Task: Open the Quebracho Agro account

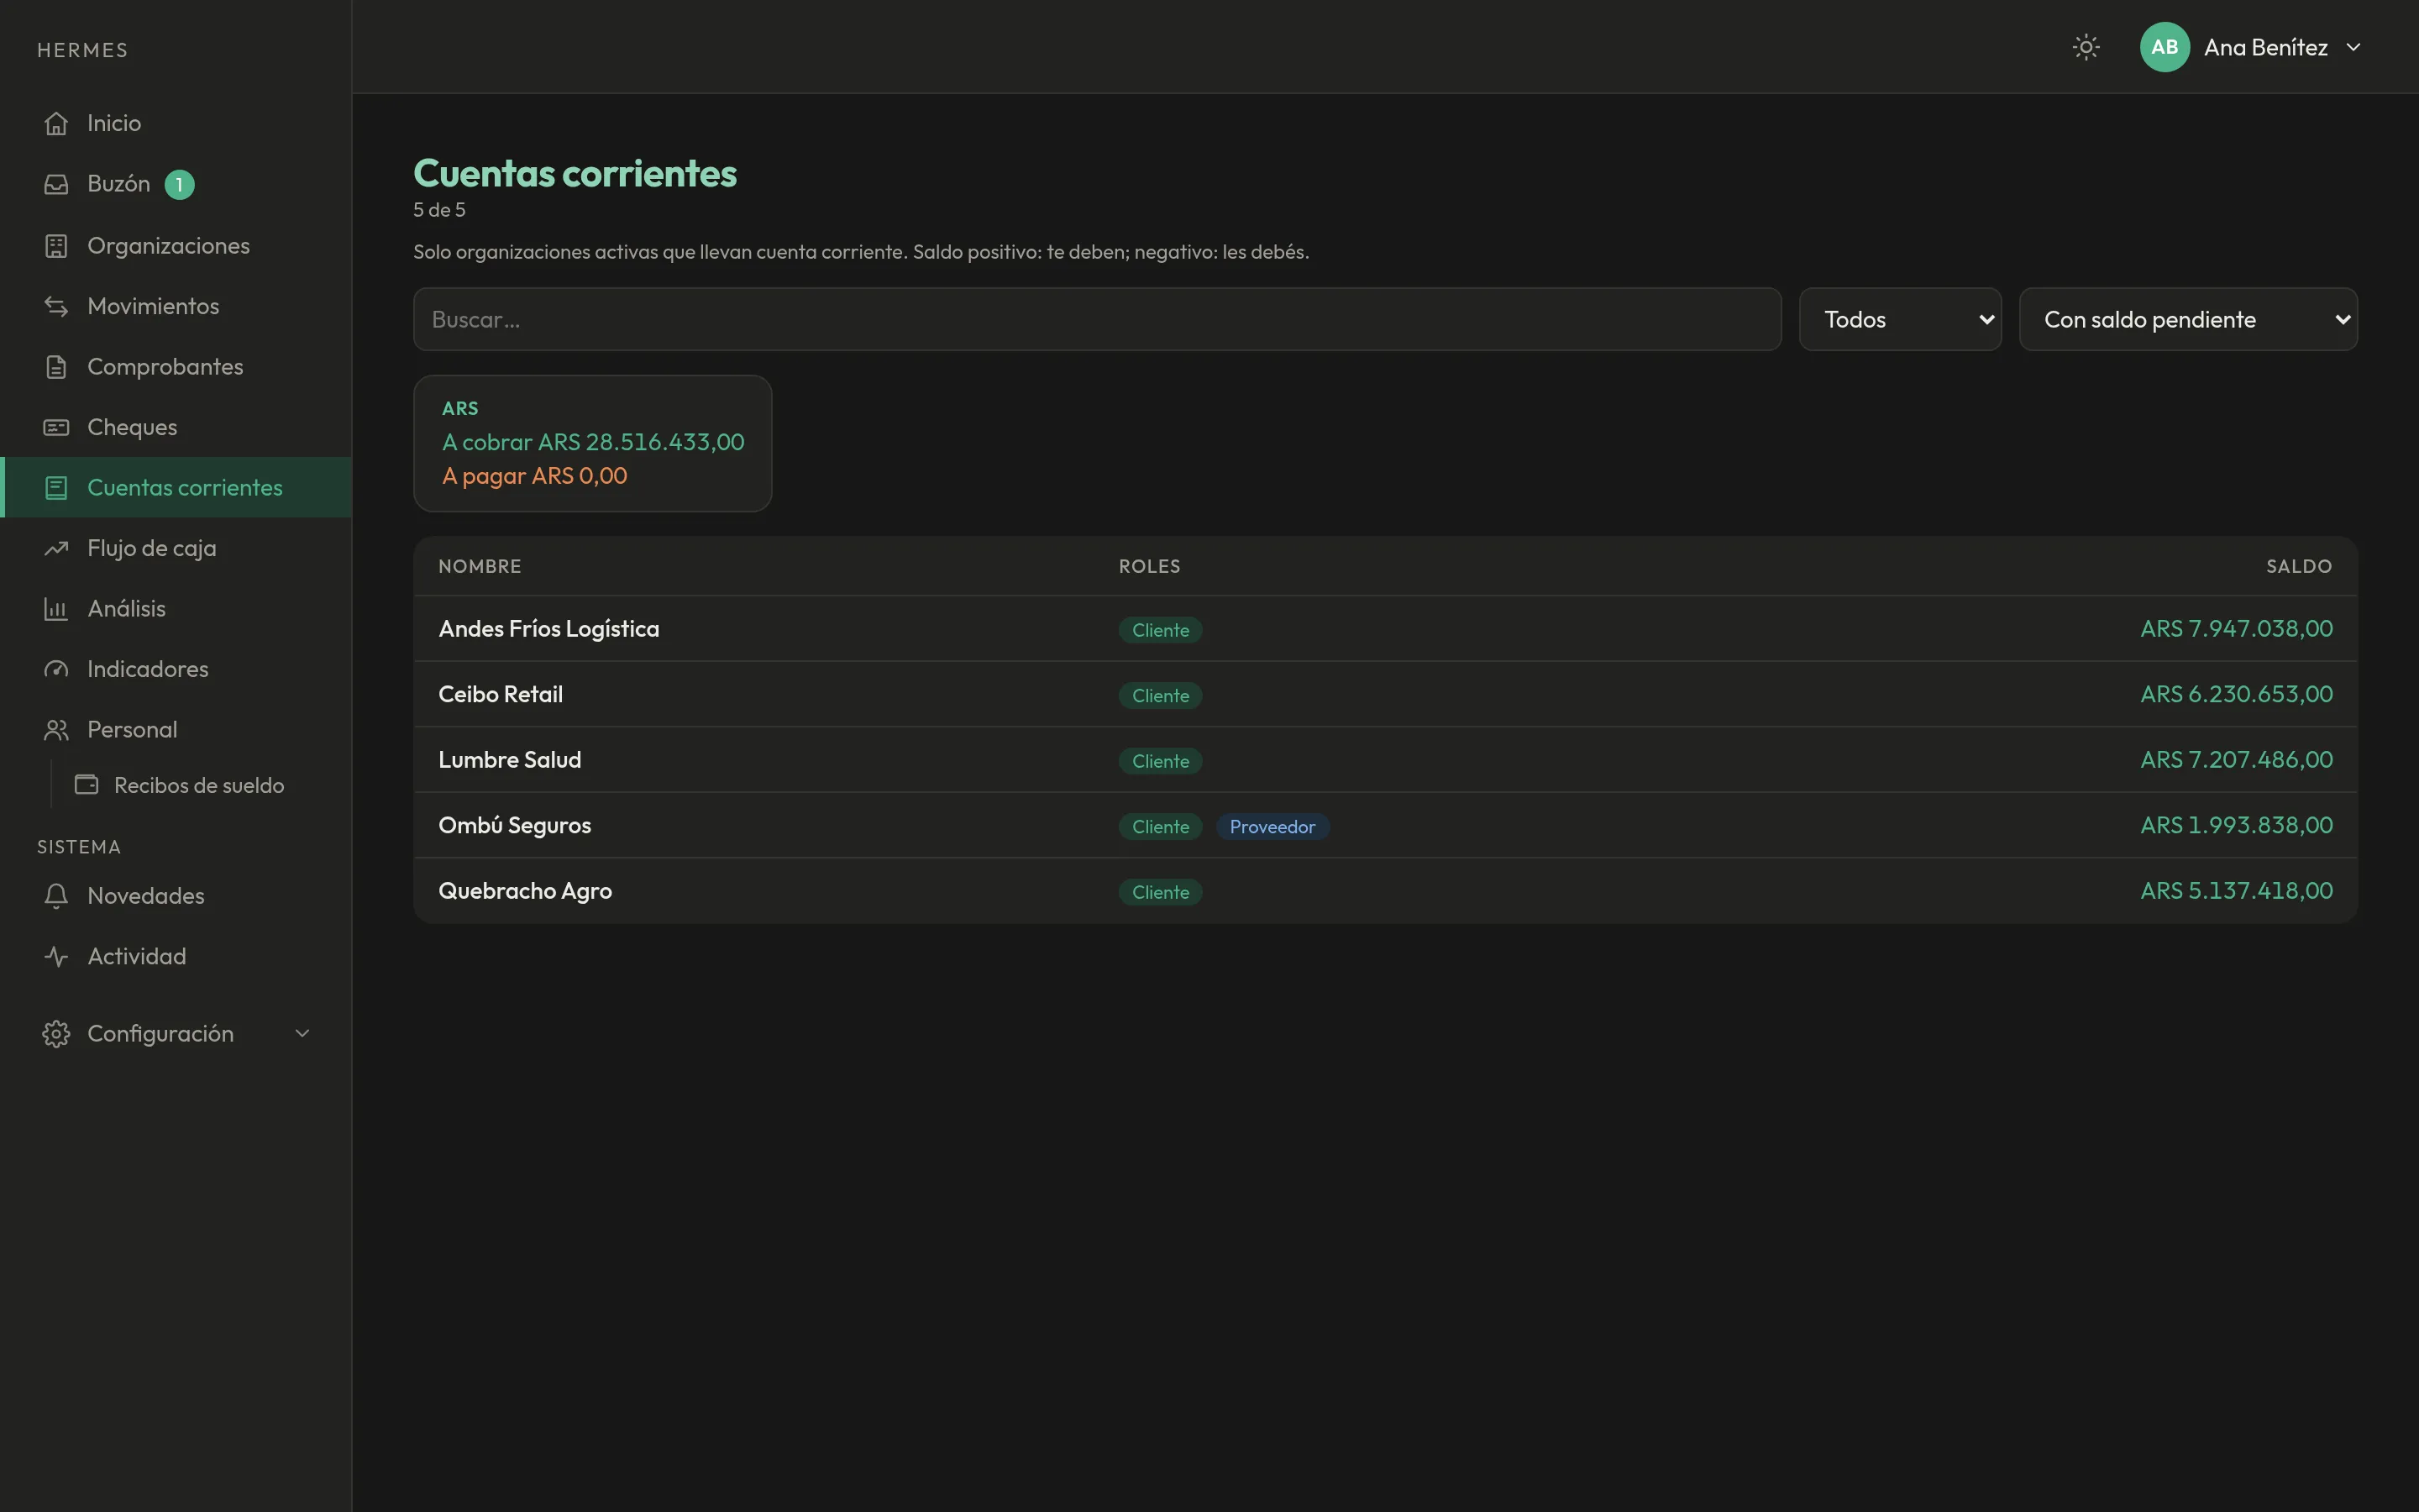Action: pos(1385,890)
